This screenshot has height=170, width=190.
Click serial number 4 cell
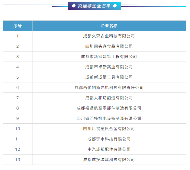click(x=18, y=67)
